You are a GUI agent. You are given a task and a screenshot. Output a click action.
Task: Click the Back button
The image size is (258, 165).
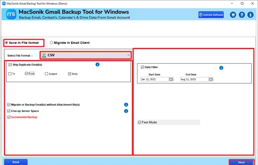pos(16,162)
